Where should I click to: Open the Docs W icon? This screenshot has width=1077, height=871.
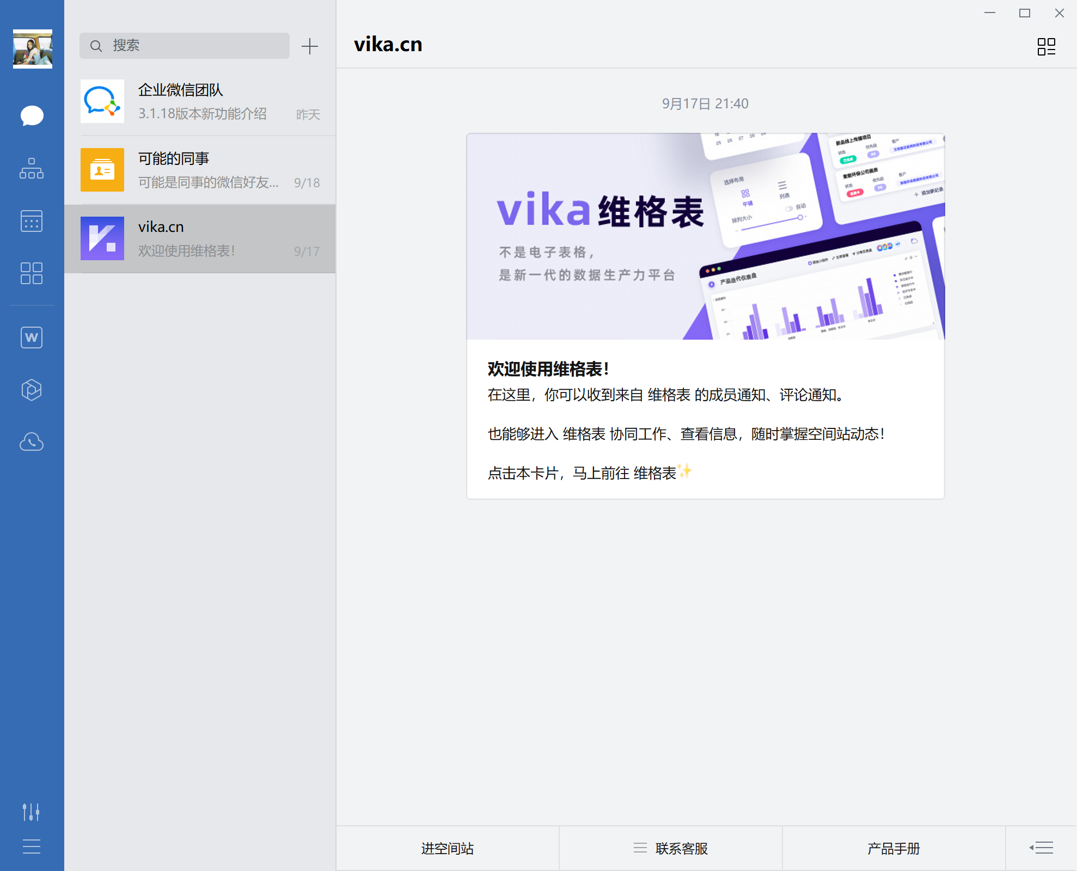coord(32,338)
